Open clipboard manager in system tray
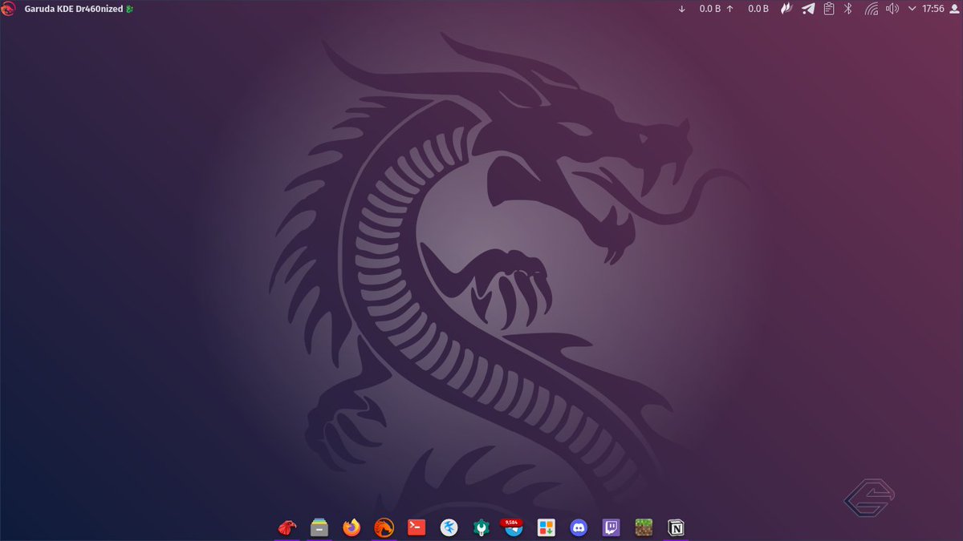This screenshot has width=963, height=541. (829, 9)
